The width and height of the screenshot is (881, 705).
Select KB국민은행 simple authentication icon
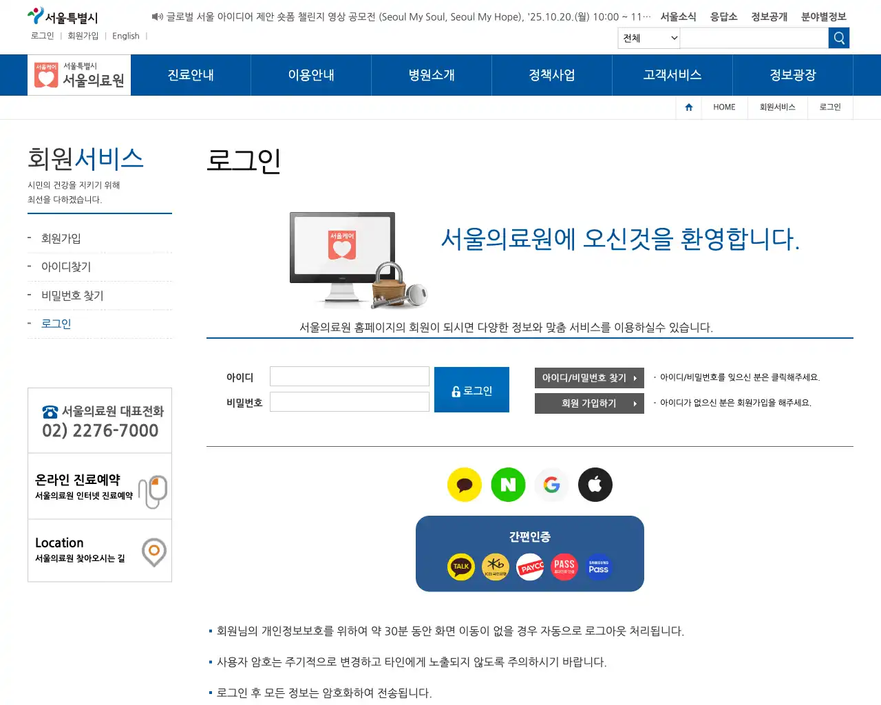point(496,567)
